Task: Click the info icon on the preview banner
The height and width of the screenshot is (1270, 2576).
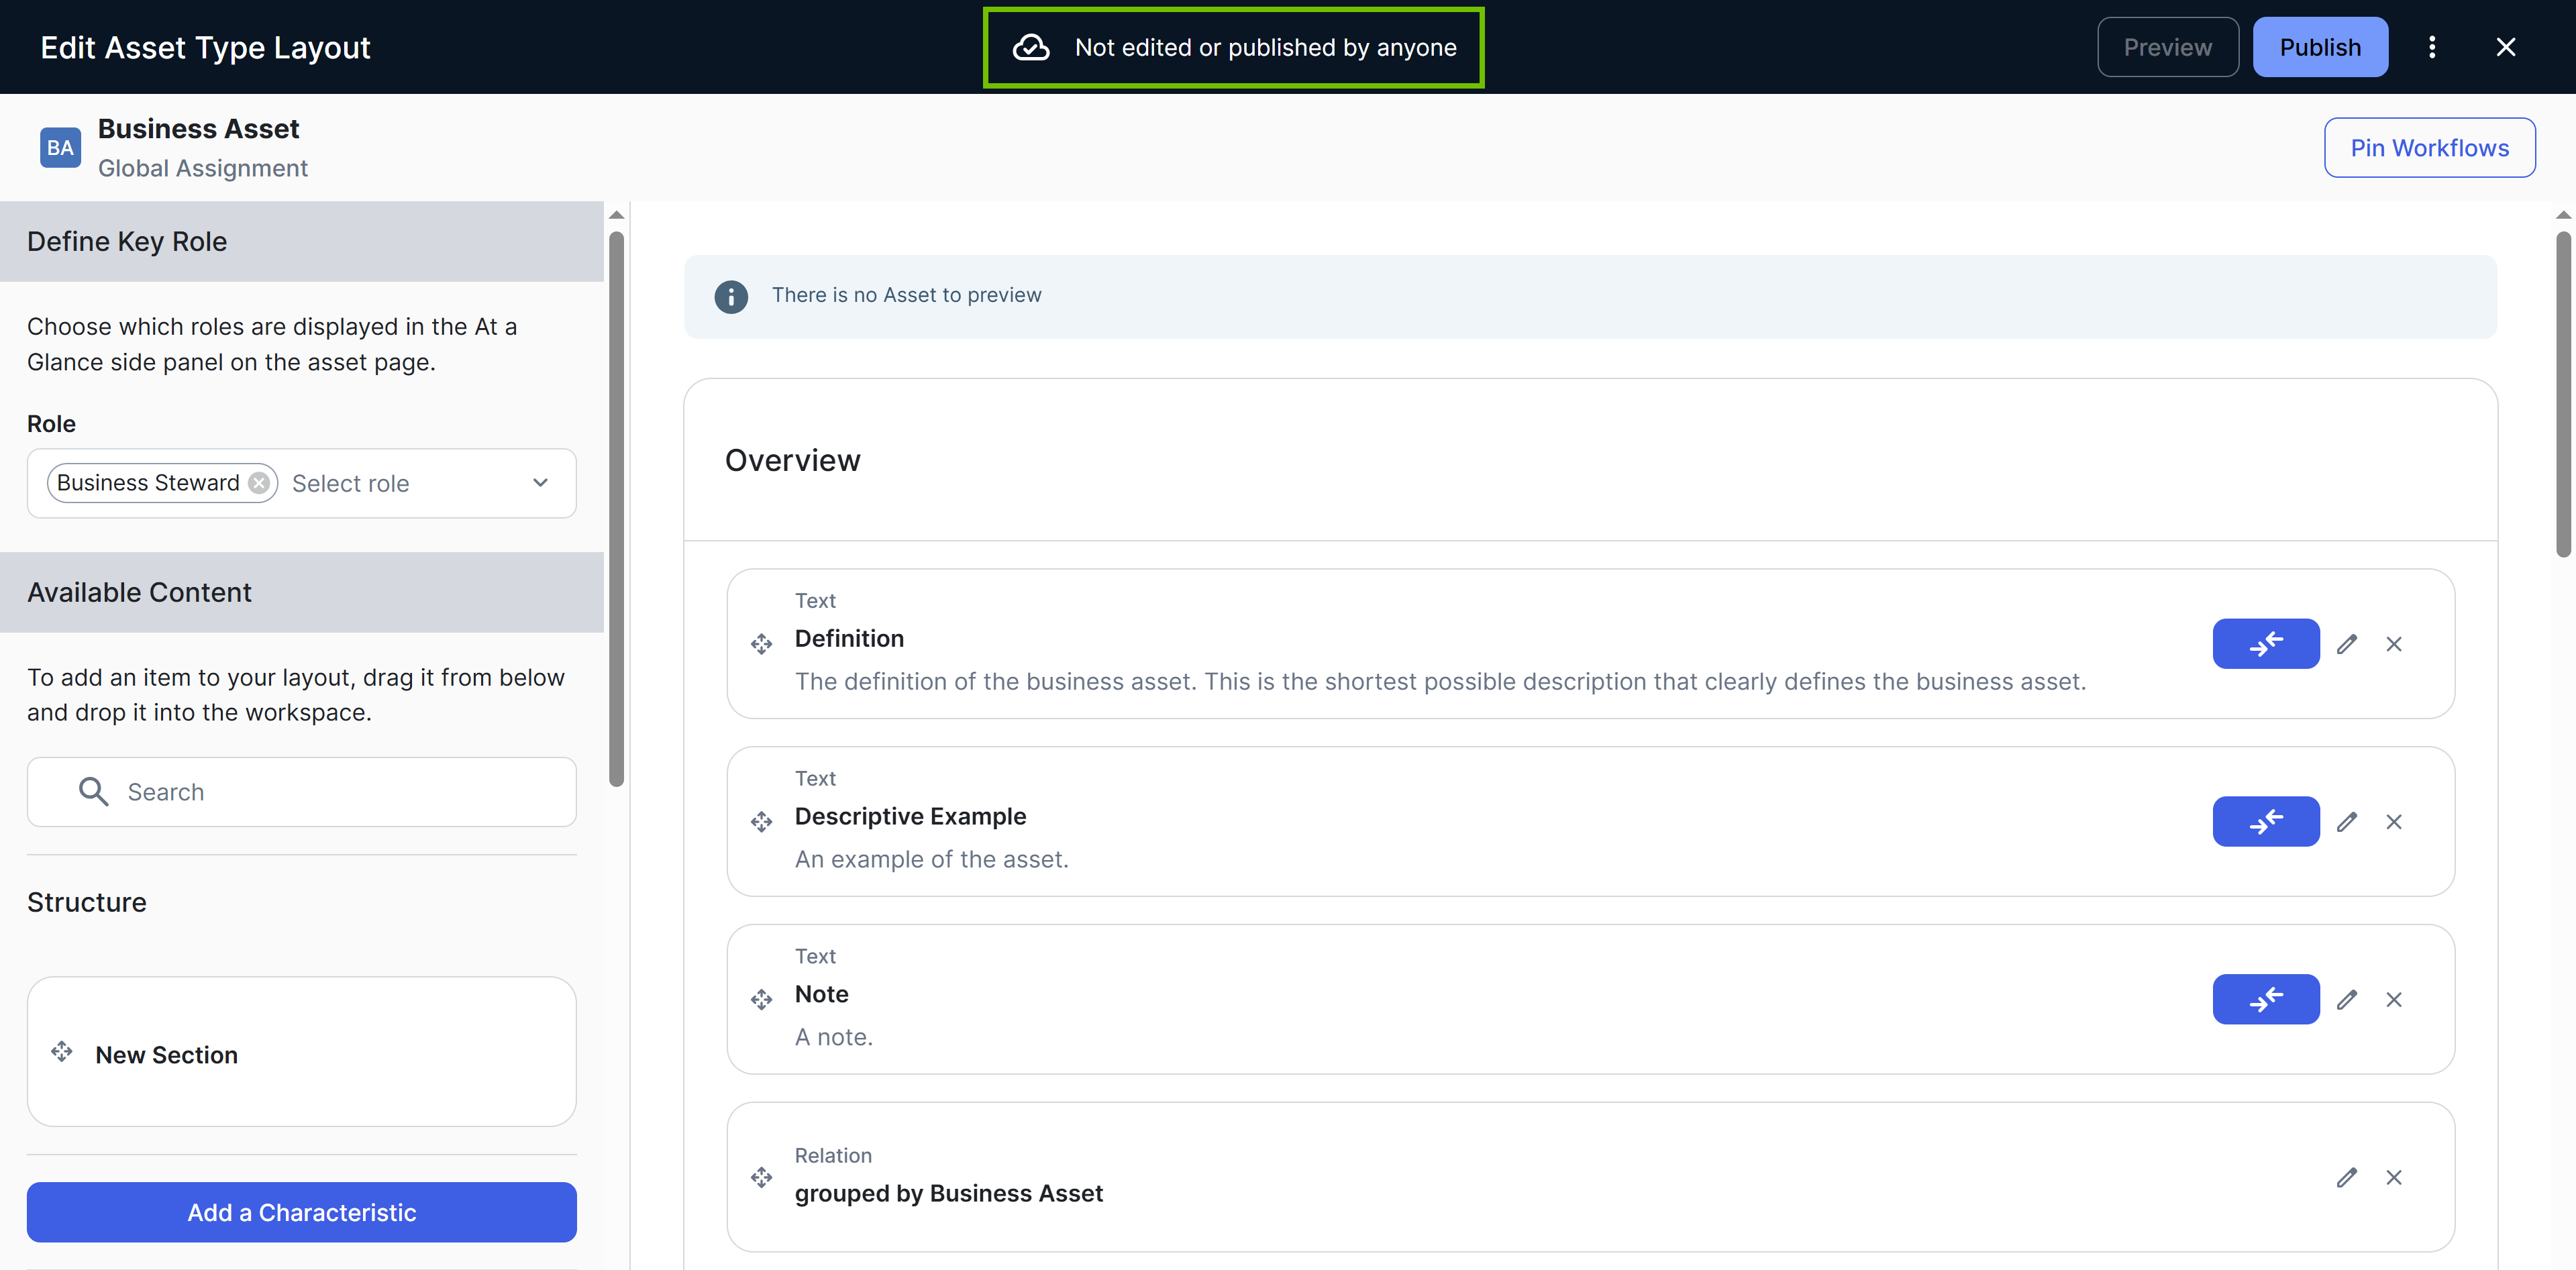Action: click(x=731, y=296)
